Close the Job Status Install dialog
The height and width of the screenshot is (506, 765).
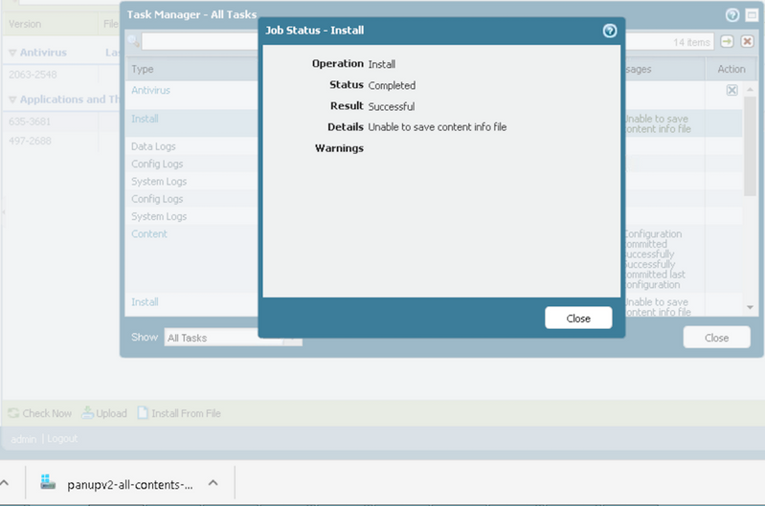pos(578,318)
